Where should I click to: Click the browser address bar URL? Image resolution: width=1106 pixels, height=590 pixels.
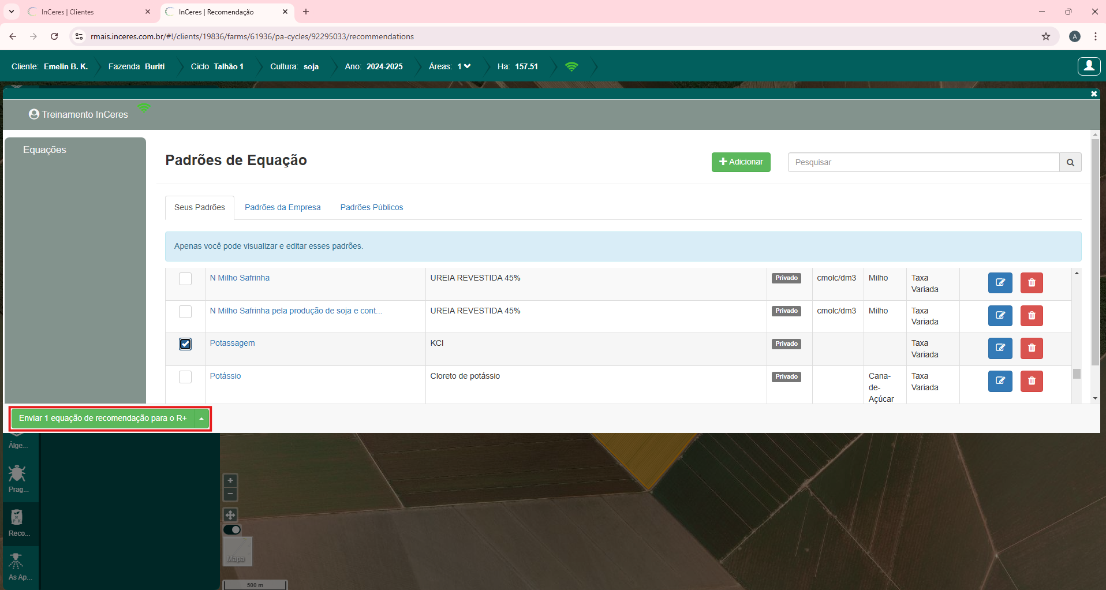point(252,36)
